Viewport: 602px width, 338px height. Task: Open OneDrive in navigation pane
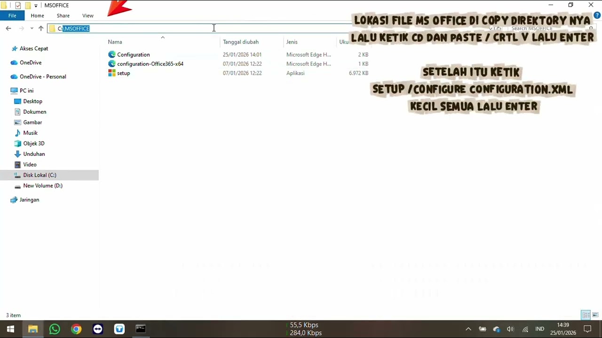click(x=31, y=62)
